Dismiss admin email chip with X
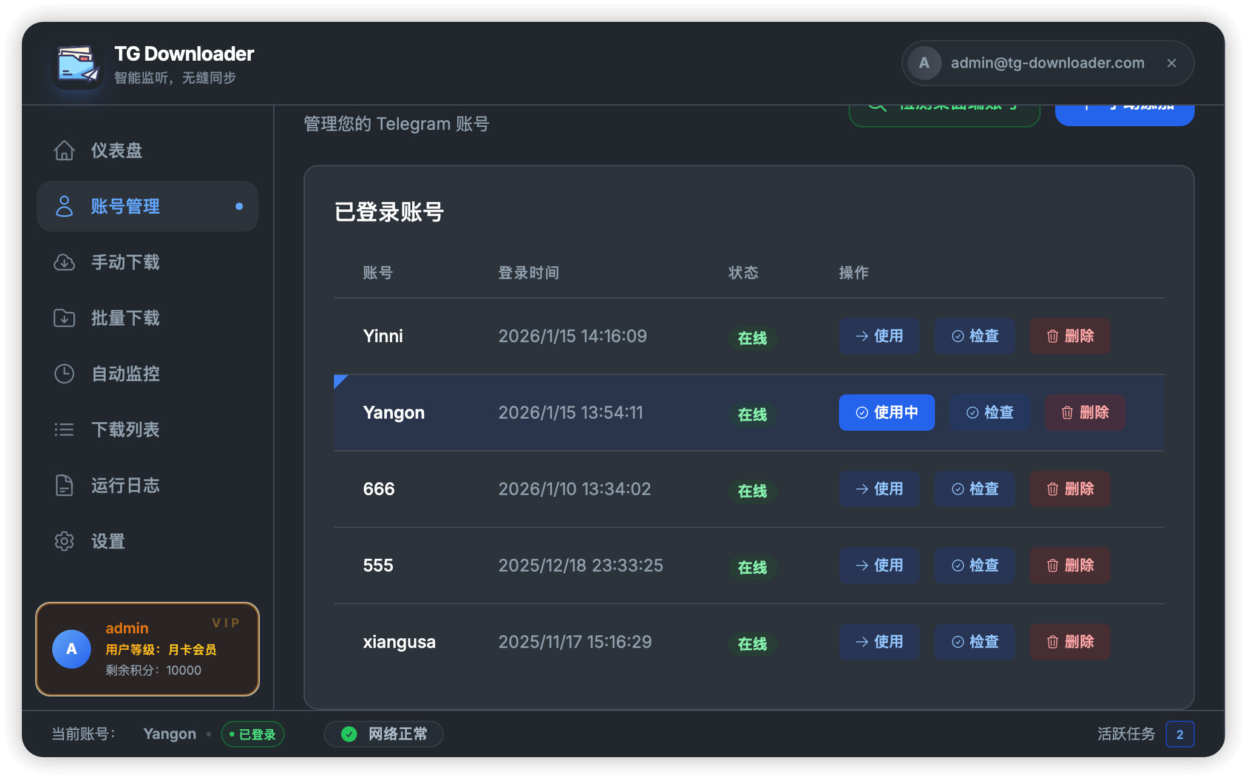Screen dimensions: 1247x779 coord(1172,63)
